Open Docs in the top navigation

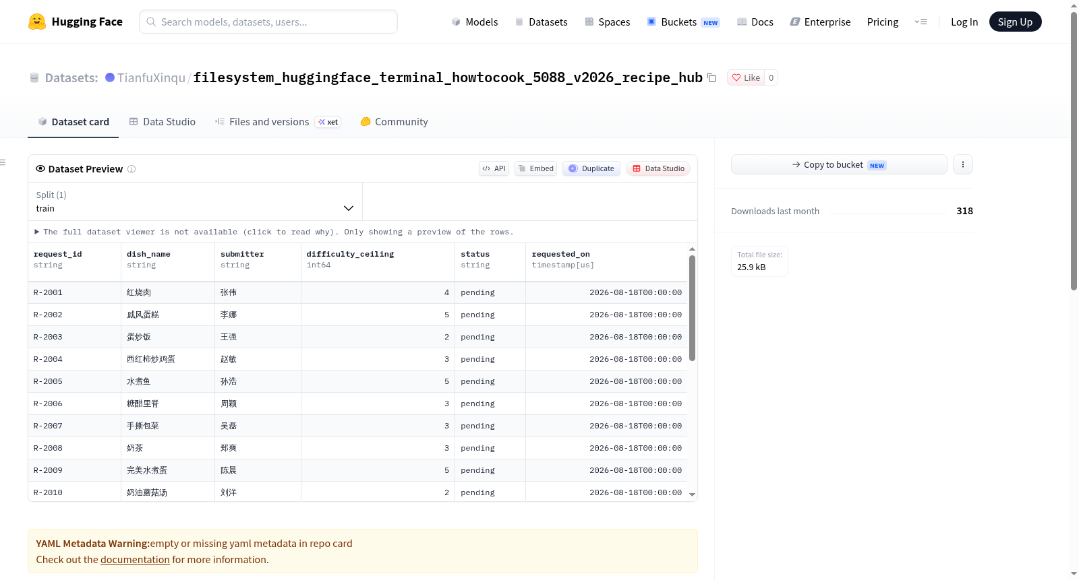[755, 22]
